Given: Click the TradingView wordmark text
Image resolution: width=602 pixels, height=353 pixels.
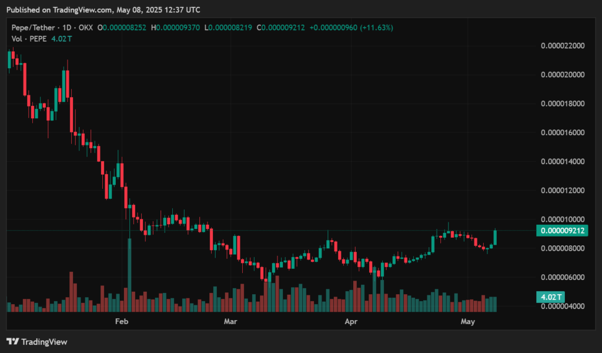Looking at the screenshot, I should pos(44,341).
